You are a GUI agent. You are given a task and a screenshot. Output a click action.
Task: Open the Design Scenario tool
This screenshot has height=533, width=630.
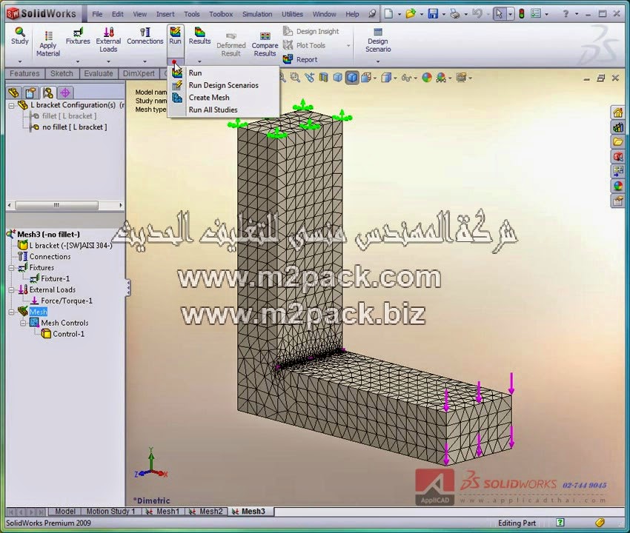click(378, 40)
